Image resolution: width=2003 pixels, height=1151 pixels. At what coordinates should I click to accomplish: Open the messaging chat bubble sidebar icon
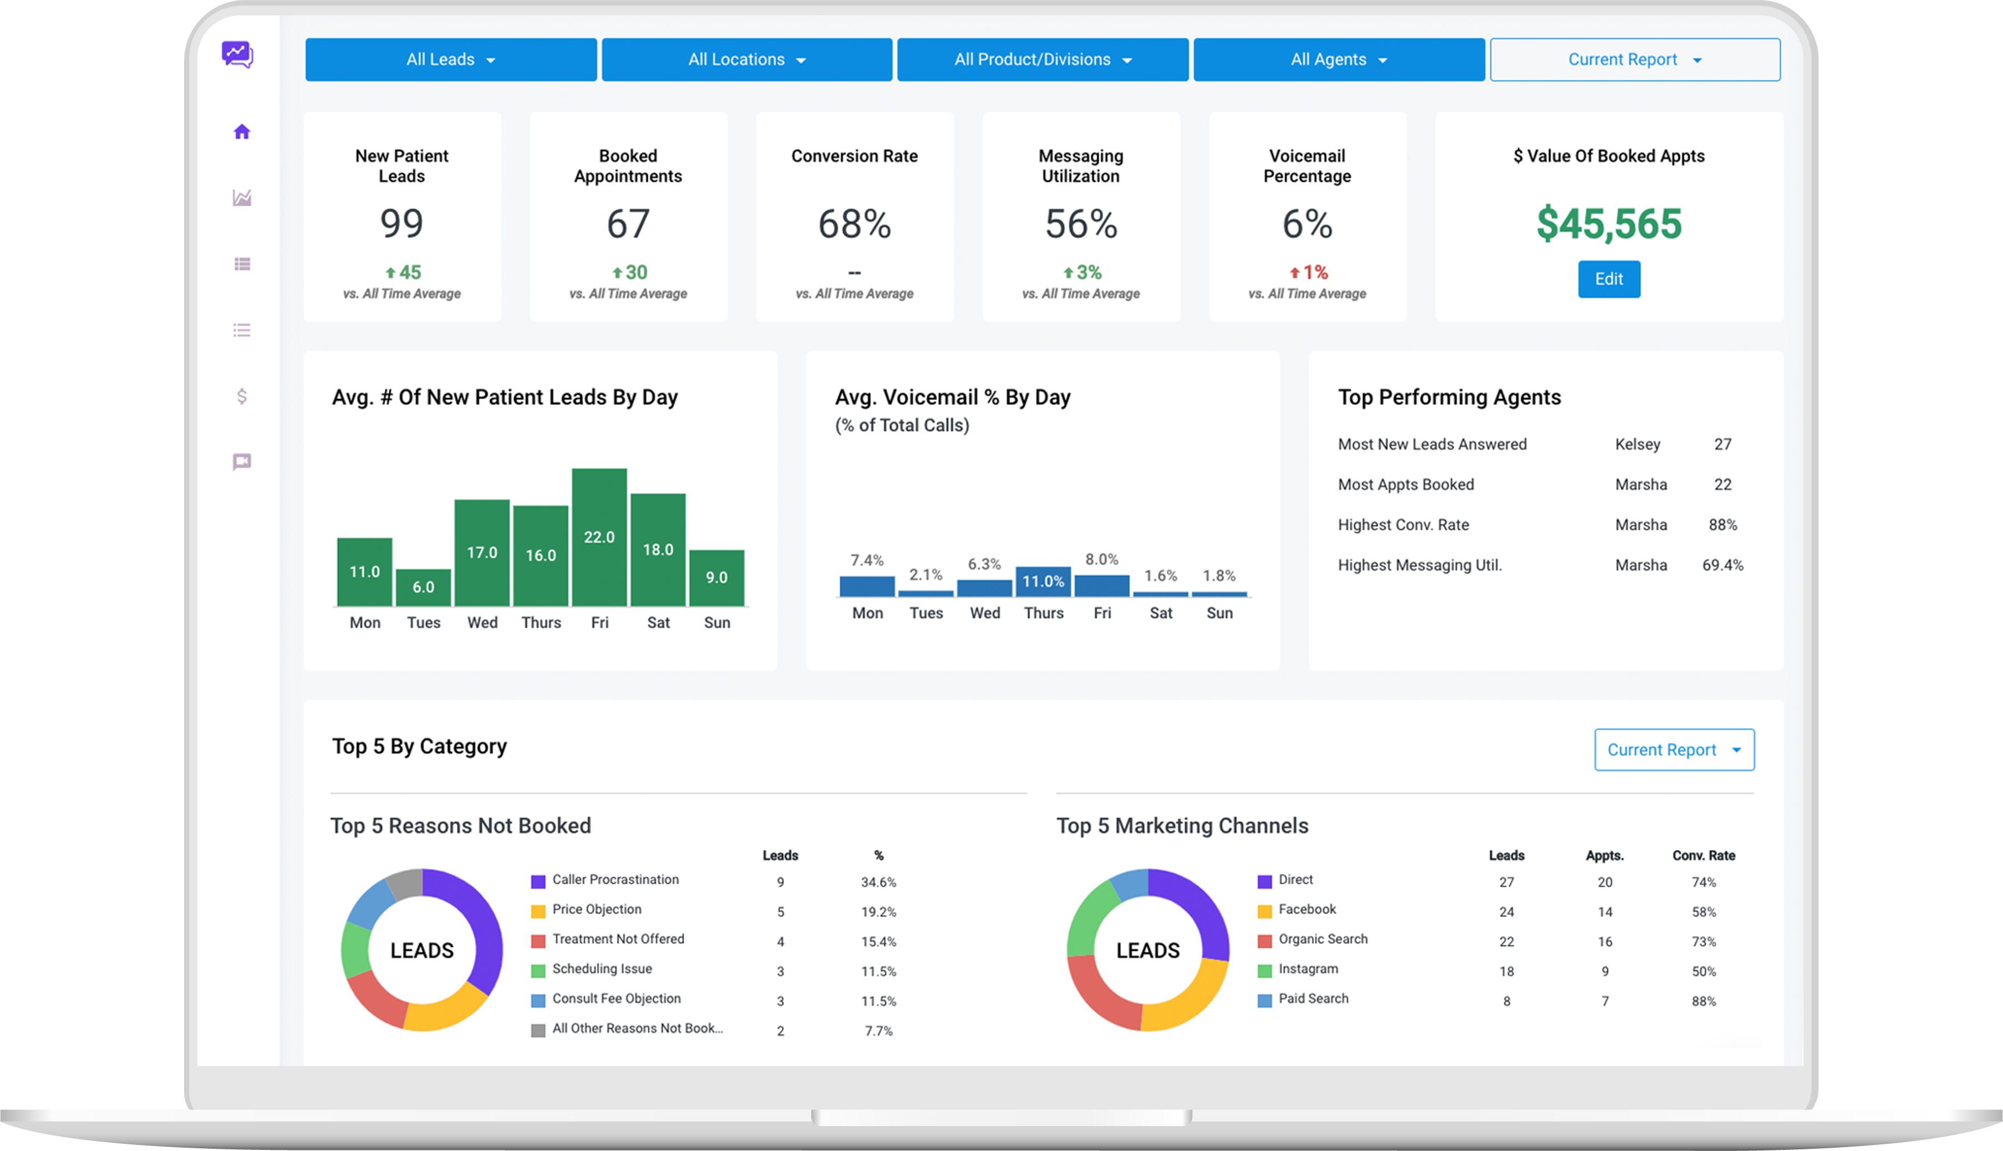(242, 462)
